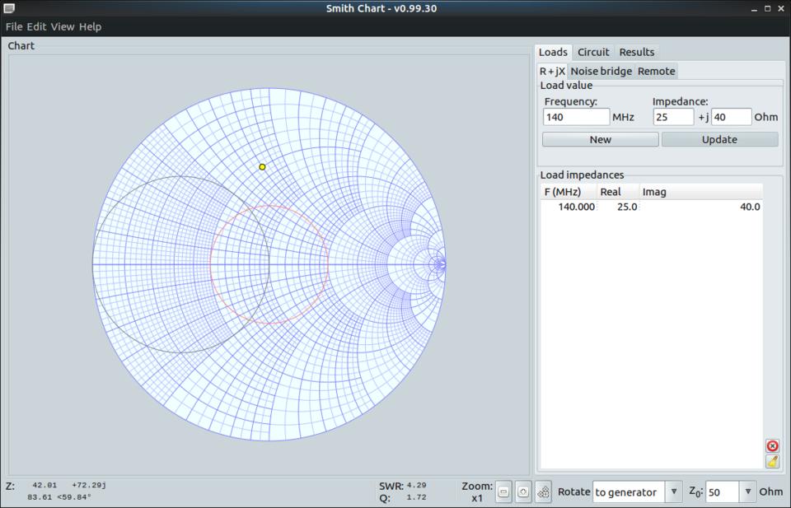Switch to the Circuit tab
The width and height of the screenshot is (791, 508).
point(593,52)
